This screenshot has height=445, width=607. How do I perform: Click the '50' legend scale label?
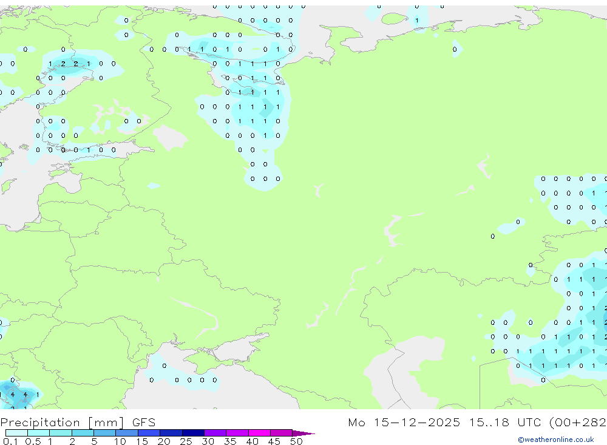point(296,441)
